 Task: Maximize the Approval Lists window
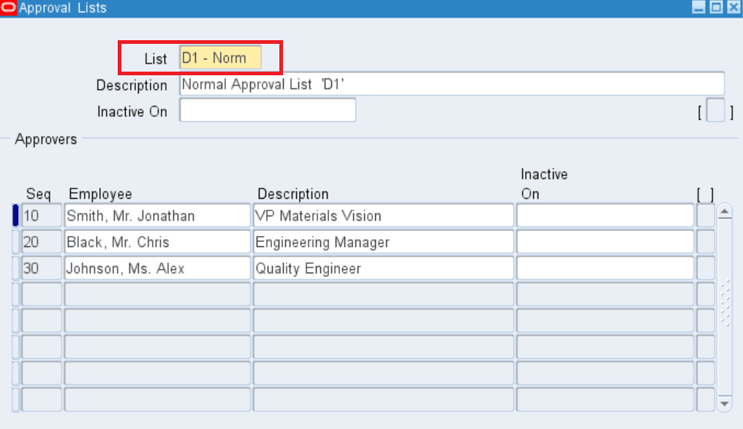(x=716, y=7)
